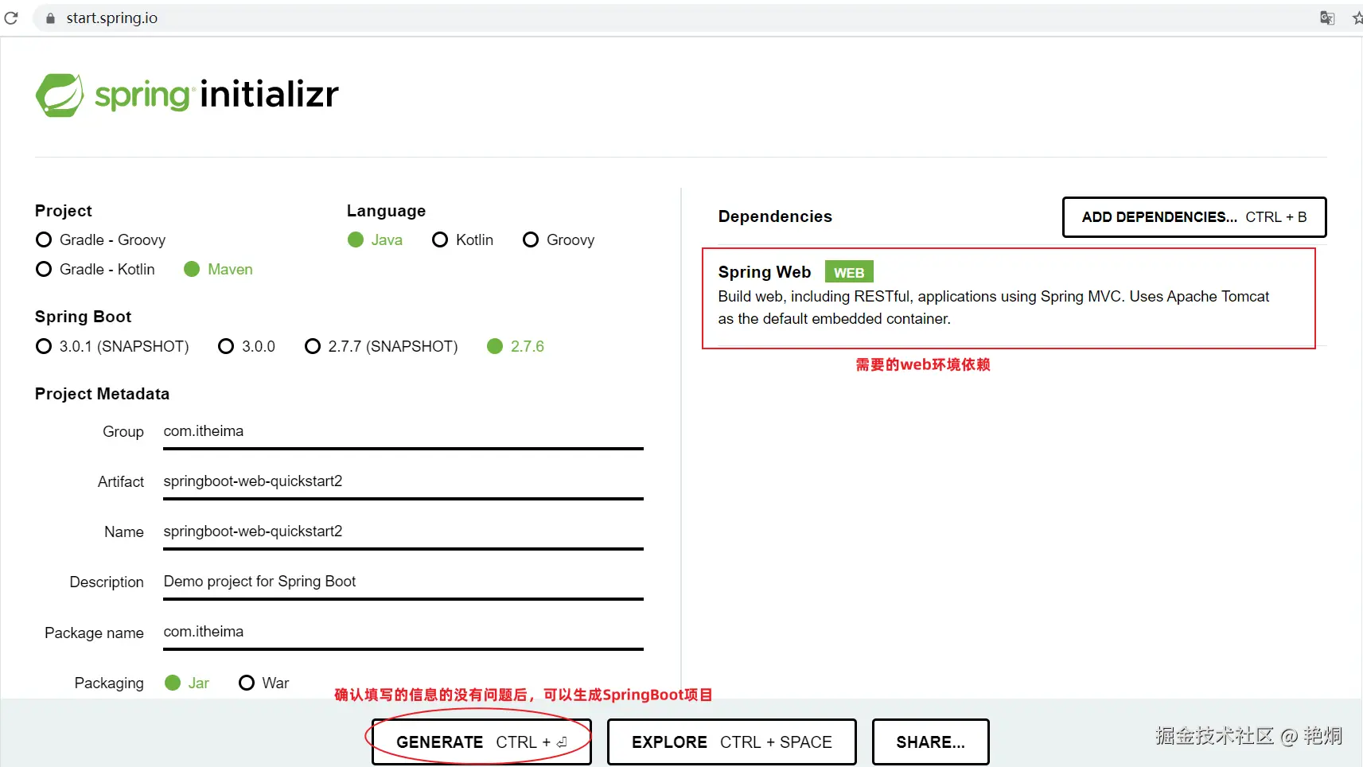Image resolution: width=1363 pixels, height=767 pixels.
Task: Select Maven project type
Action: 218,269
